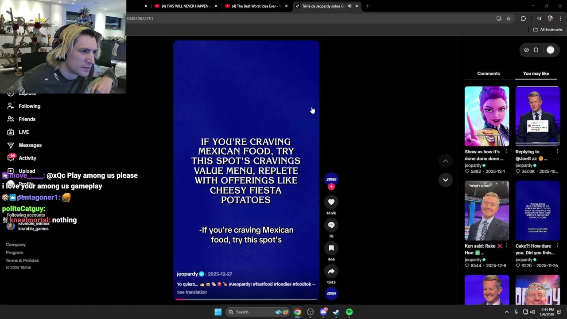This screenshot has height=319, width=567.
Task: Click the microphone icon in system tray
Action: tap(516, 312)
